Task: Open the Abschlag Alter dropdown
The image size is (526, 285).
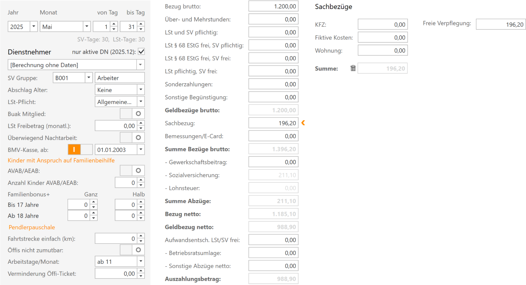Action: coord(141,90)
